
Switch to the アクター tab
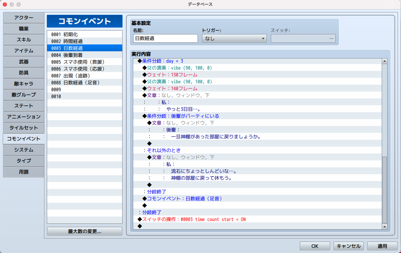pos(24,18)
